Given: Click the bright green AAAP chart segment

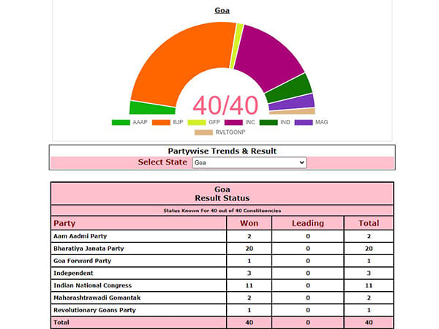Looking at the screenshot, I should 151,108.
